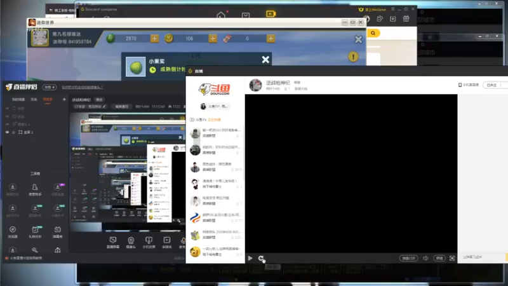
Task: Open 房管助手 tool in toolbox
Action: [35, 189]
